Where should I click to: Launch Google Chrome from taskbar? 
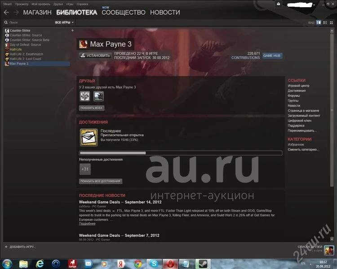[x=137, y=264]
